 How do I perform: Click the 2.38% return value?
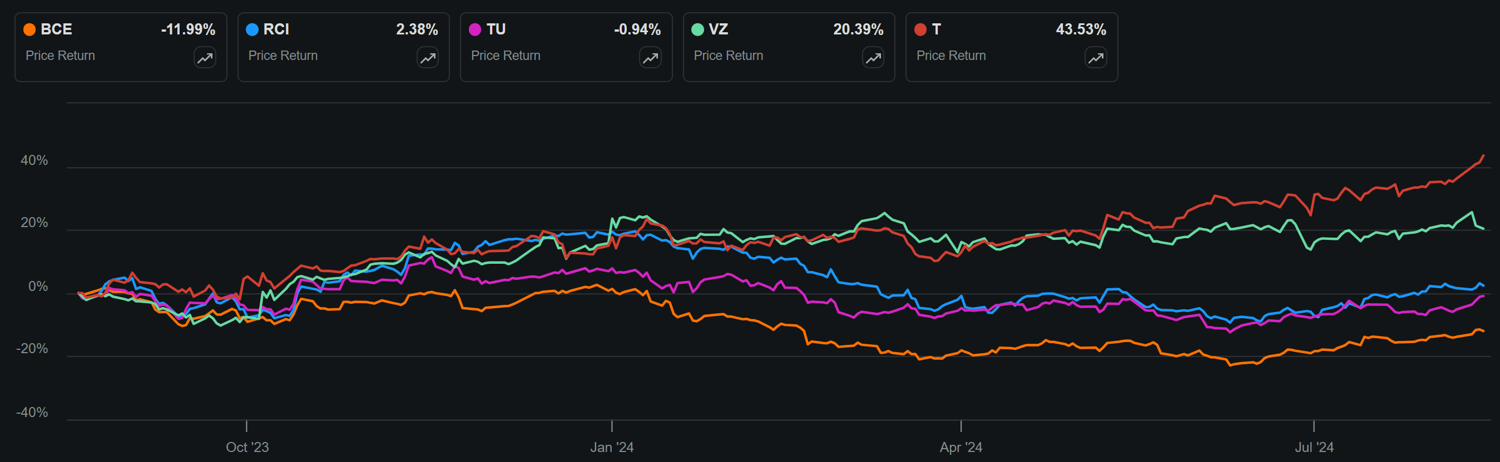pos(417,29)
